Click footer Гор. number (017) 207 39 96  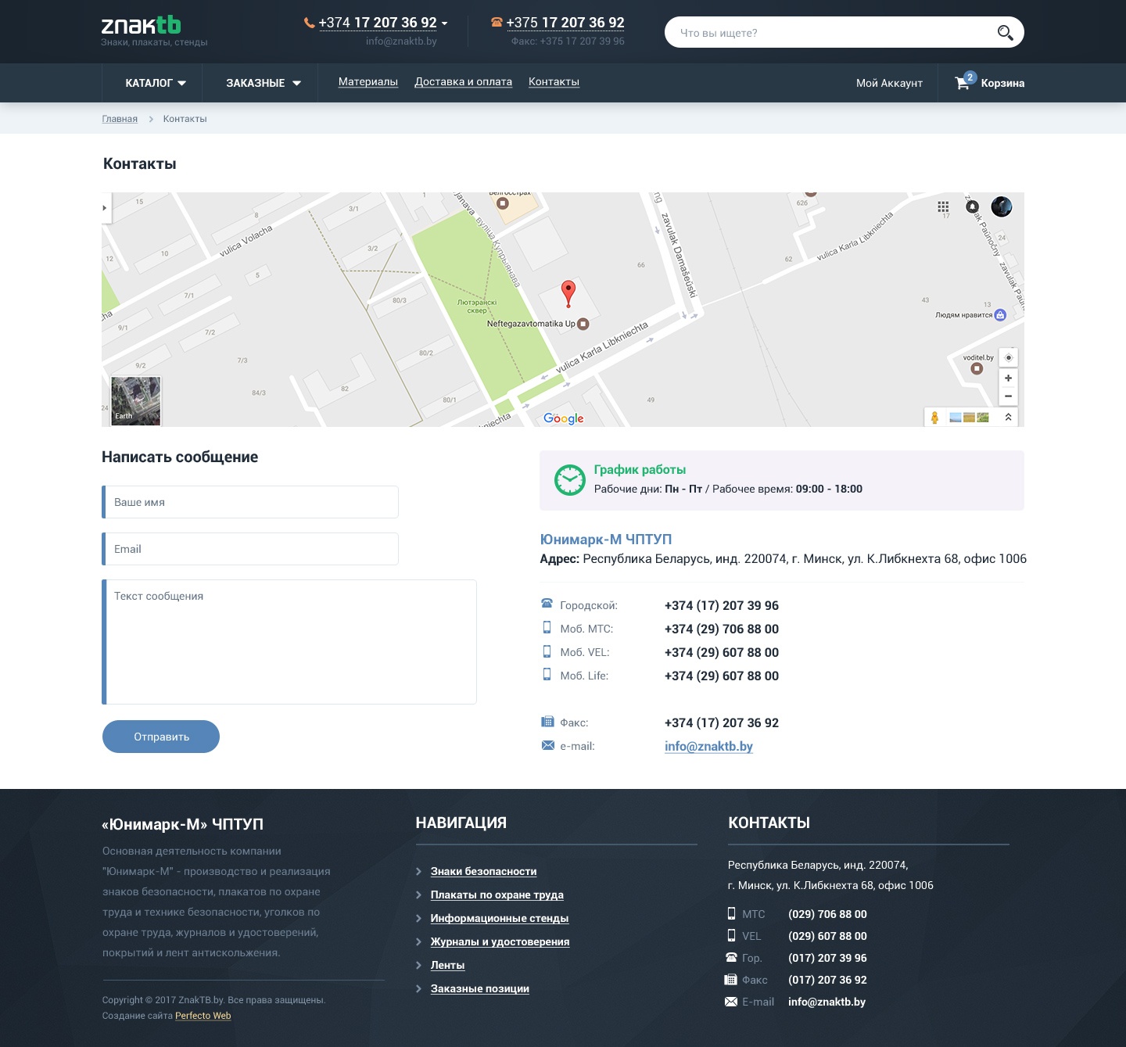point(827,958)
